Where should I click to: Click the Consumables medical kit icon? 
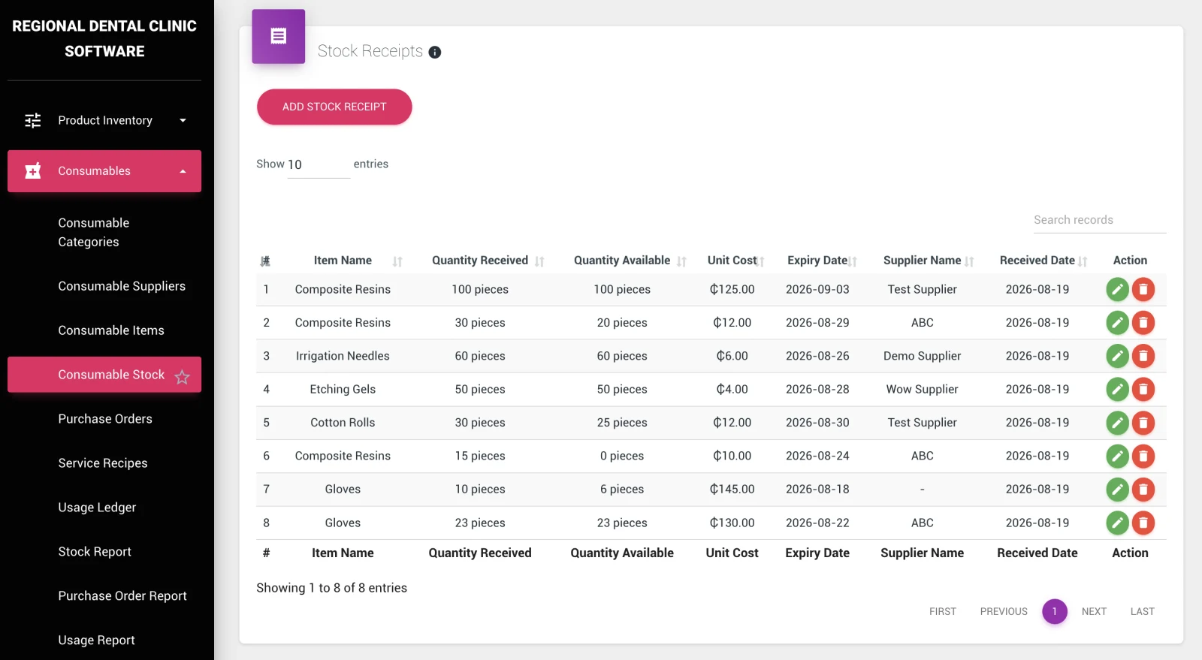33,171
